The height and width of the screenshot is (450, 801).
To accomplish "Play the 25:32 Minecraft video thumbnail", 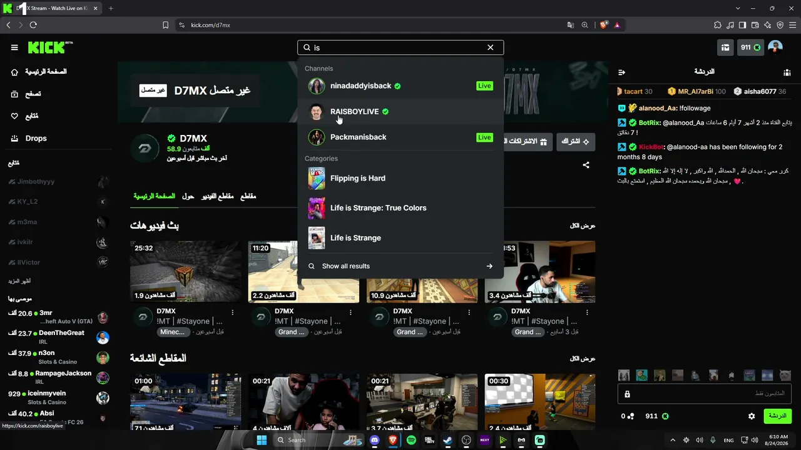I will [185, 272].
